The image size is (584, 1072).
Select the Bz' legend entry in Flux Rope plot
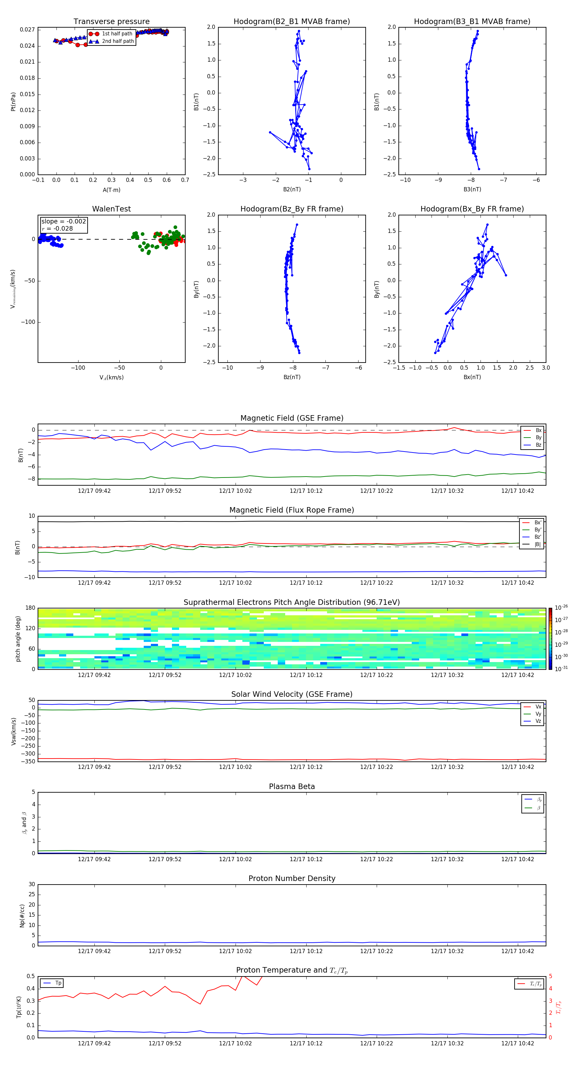[x=532, y=537]
